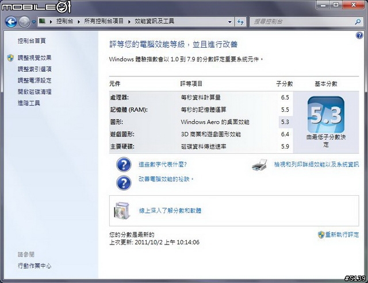This screenshot has width=368, height=283.
Task: Click the question icon beside 這些數字代表什麼?
Action: [x=124, y=165]
